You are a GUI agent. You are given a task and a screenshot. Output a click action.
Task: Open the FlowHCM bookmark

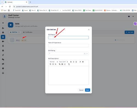(x=17, y=10)
